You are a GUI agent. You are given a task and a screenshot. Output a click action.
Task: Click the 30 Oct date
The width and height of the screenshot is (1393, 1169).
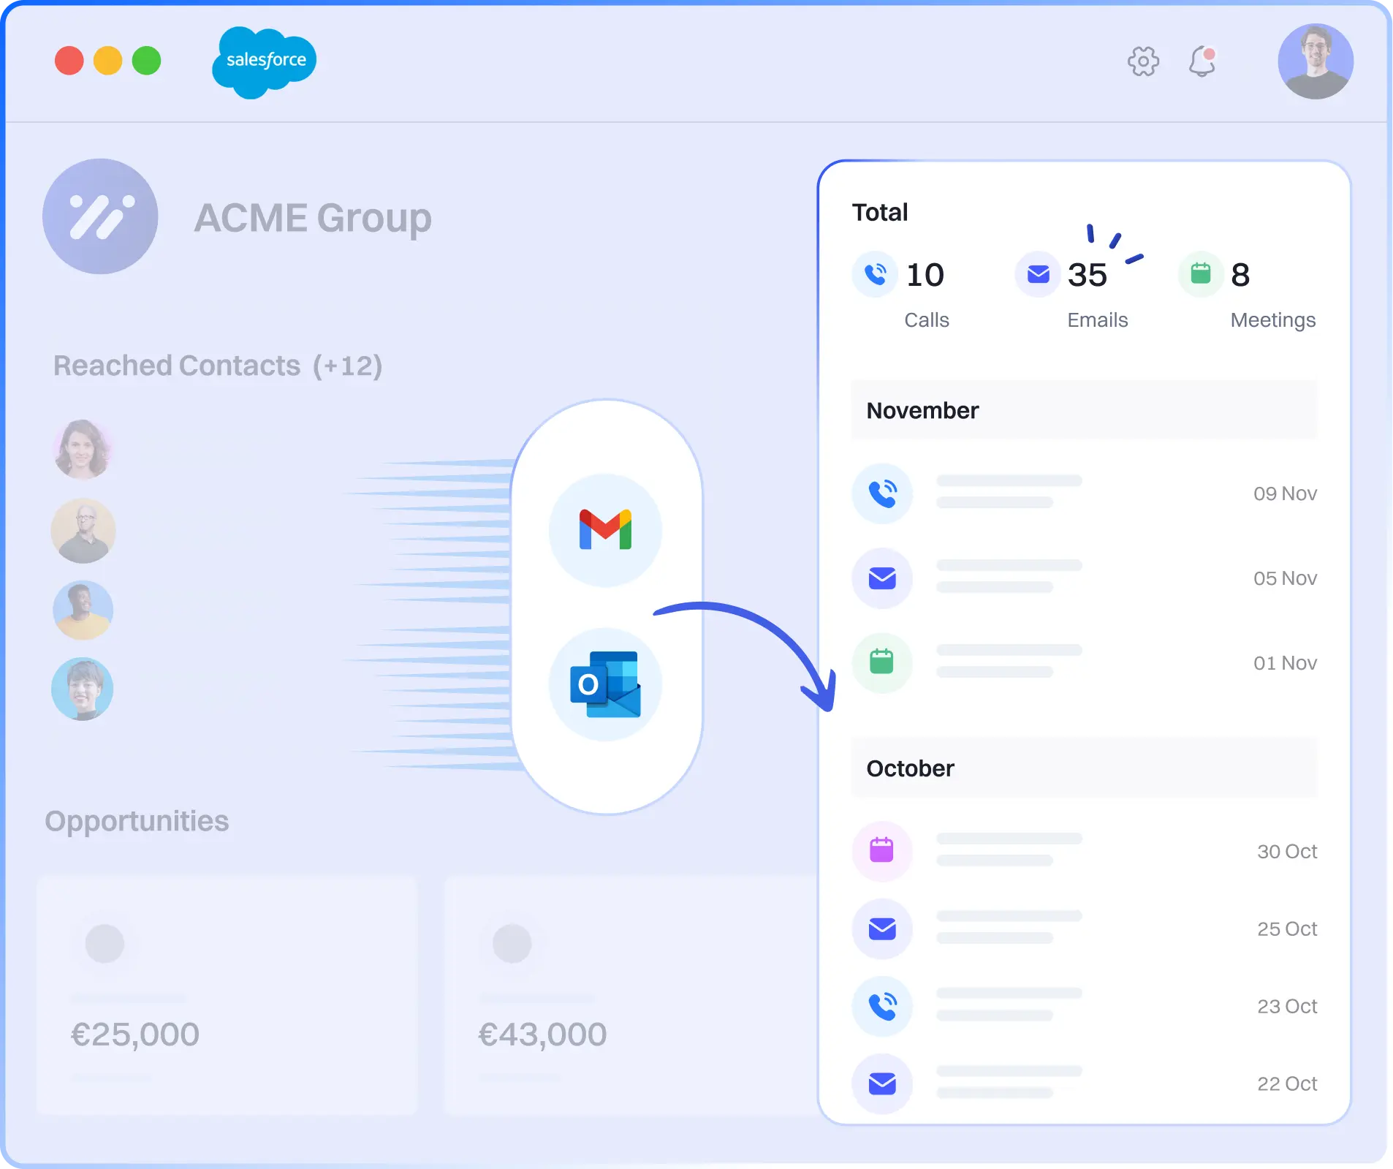(x=1287, y=852)
